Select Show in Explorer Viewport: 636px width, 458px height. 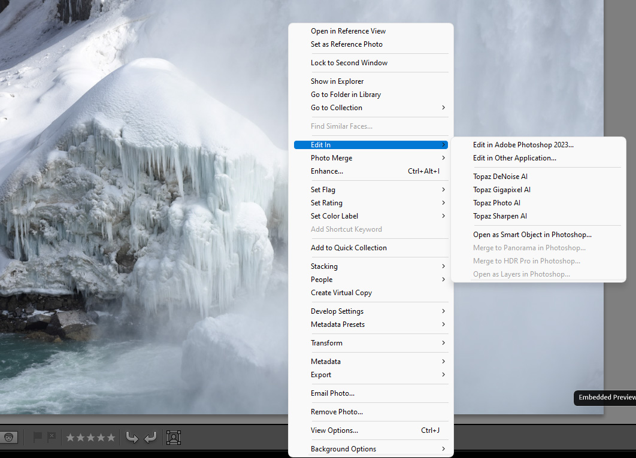[337, 81]
